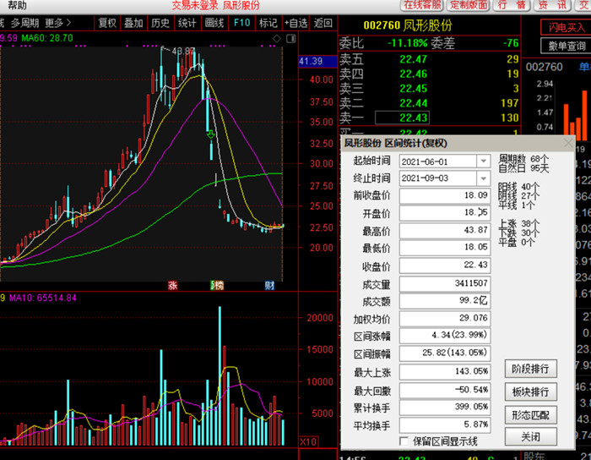This screenshot has width=591, height=460.
Task: Click the diamond marker icon above the chart
Action: pyautogui.click(x=277, y=39)
